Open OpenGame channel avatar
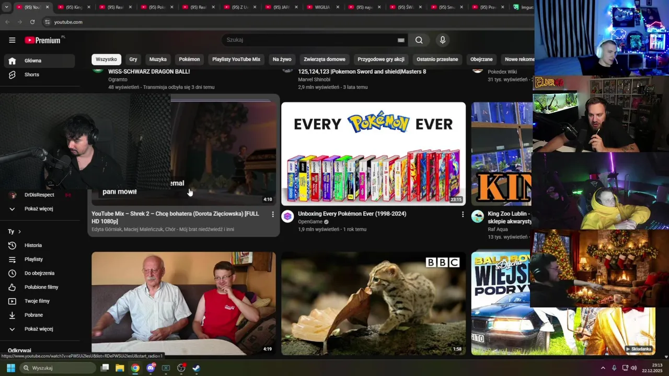The image size is (669, 376). tap(287, 217)
